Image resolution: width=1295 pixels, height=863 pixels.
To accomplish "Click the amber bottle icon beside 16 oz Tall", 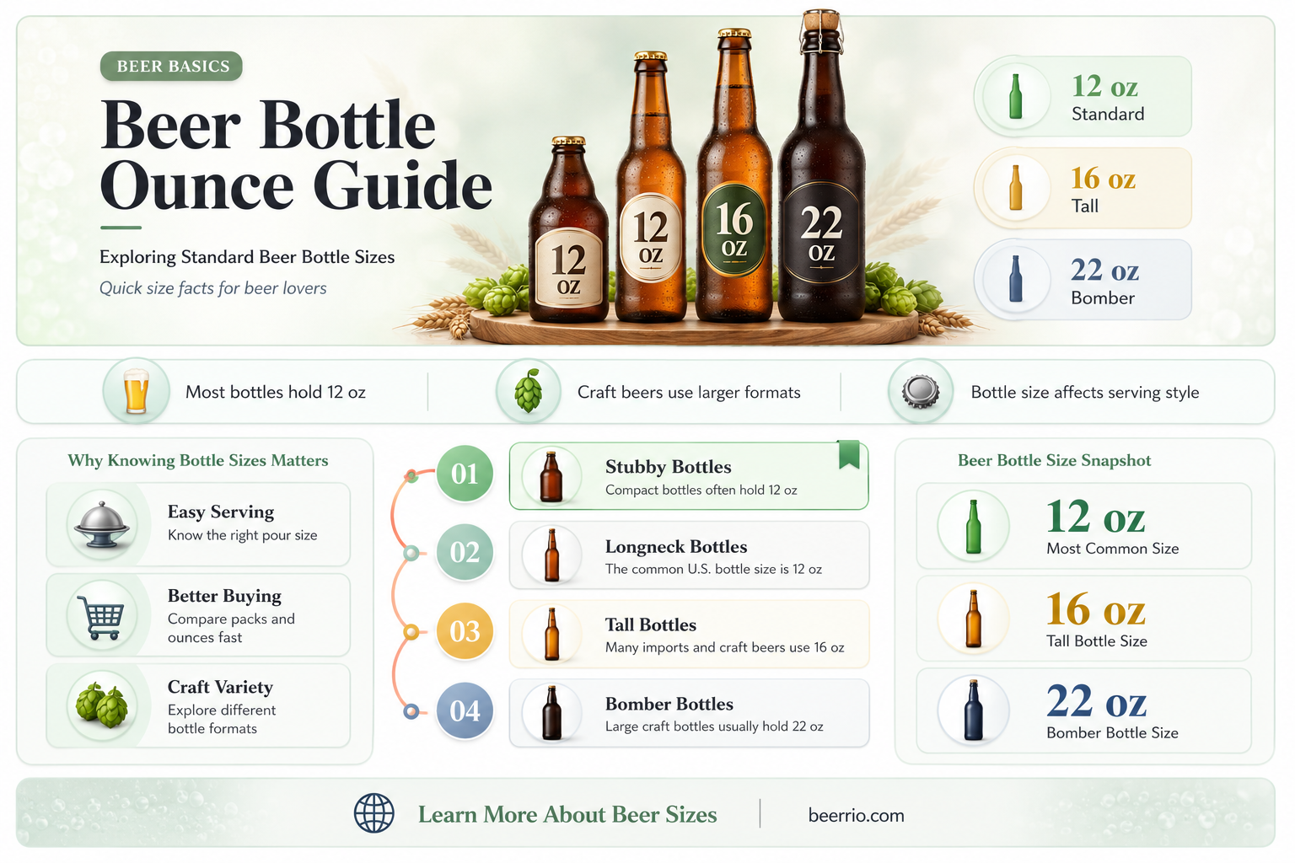I will point(1016,188).
